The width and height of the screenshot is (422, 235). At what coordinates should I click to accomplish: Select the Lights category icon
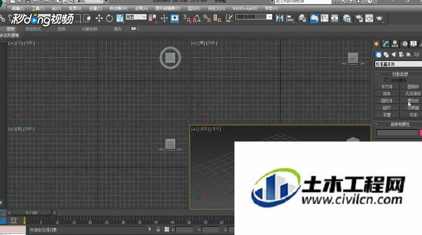click(x=394, y=55)
